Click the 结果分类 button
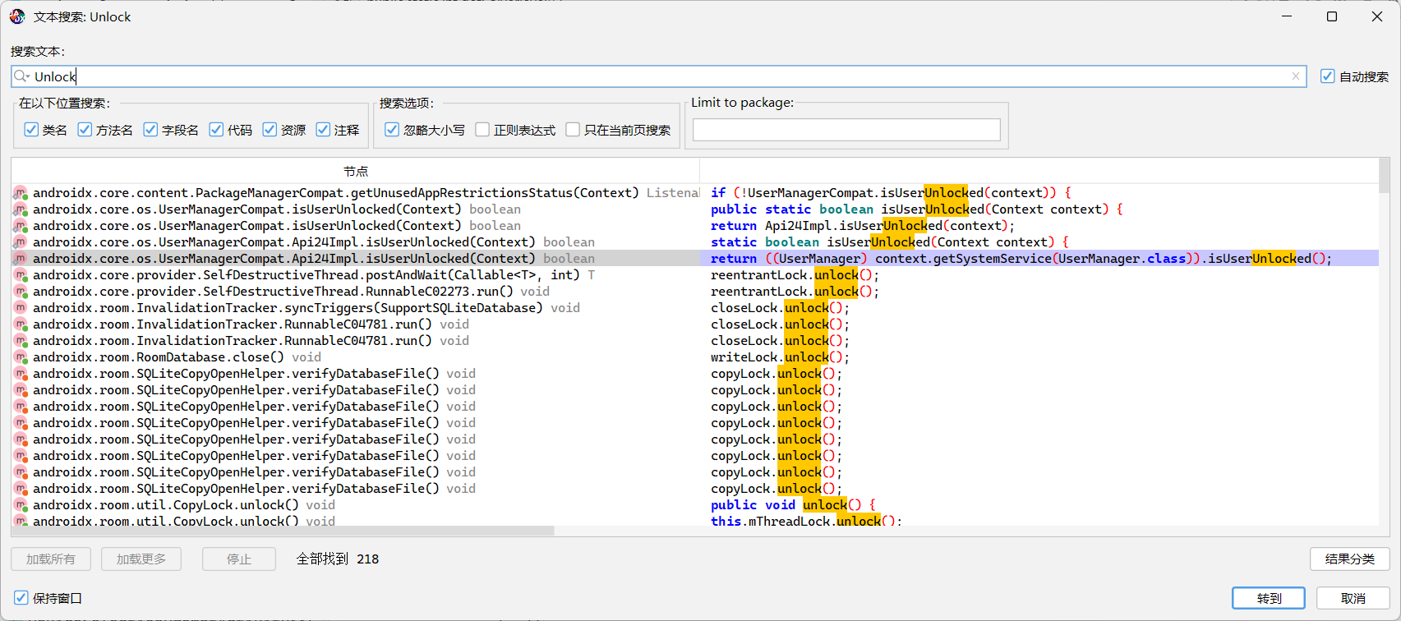The width and height of the screenshot is (1401, 621). coord(1350,559)
